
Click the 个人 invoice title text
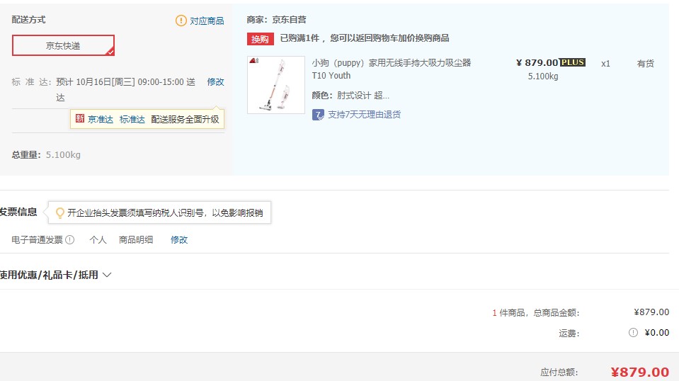[98, 239]
